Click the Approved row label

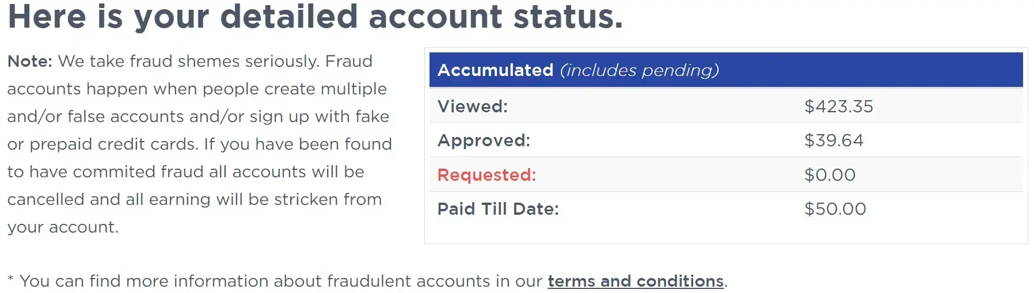[484, 140]
